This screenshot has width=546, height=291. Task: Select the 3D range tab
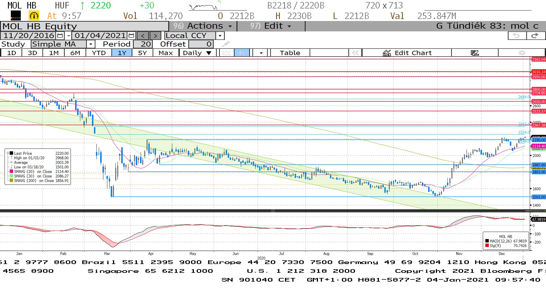32,53
